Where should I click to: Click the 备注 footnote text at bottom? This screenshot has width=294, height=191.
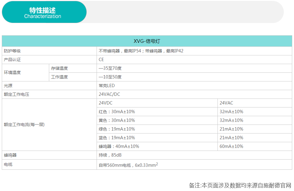(240, 185)
